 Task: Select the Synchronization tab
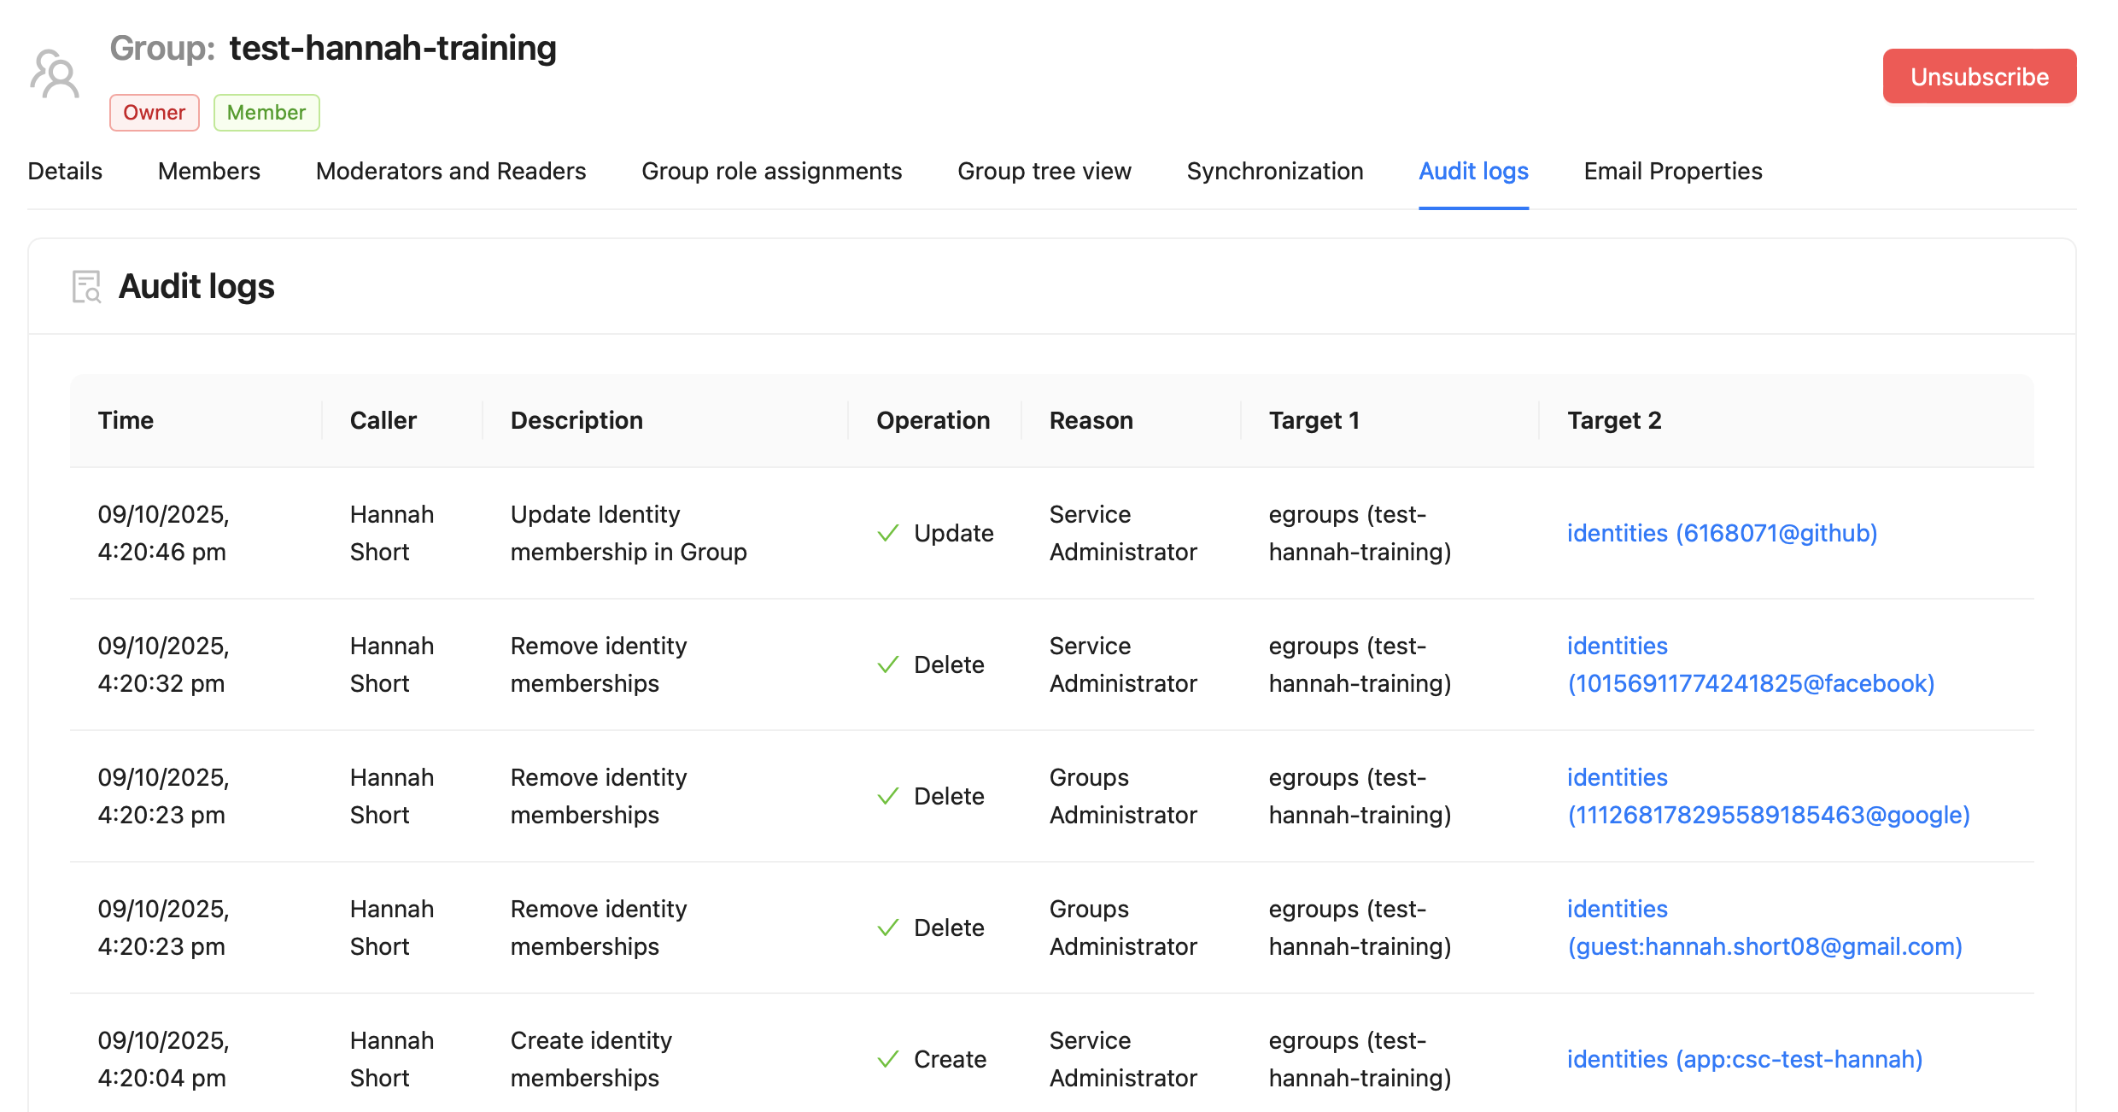point(1274,171)
